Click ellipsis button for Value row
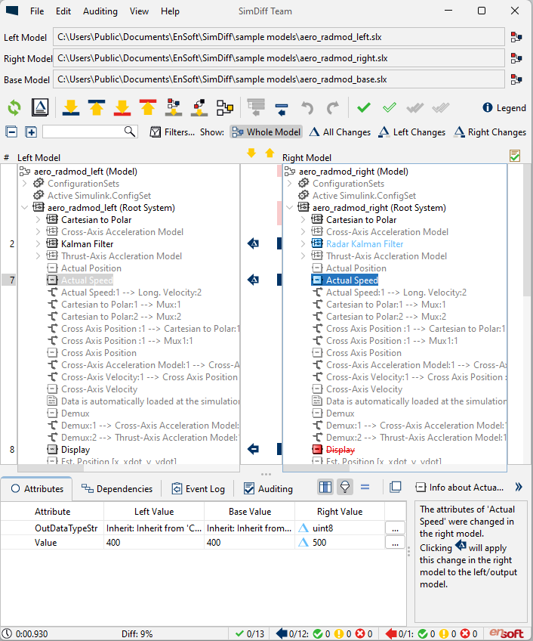This screenshot has width=533, height=641. 395,543
